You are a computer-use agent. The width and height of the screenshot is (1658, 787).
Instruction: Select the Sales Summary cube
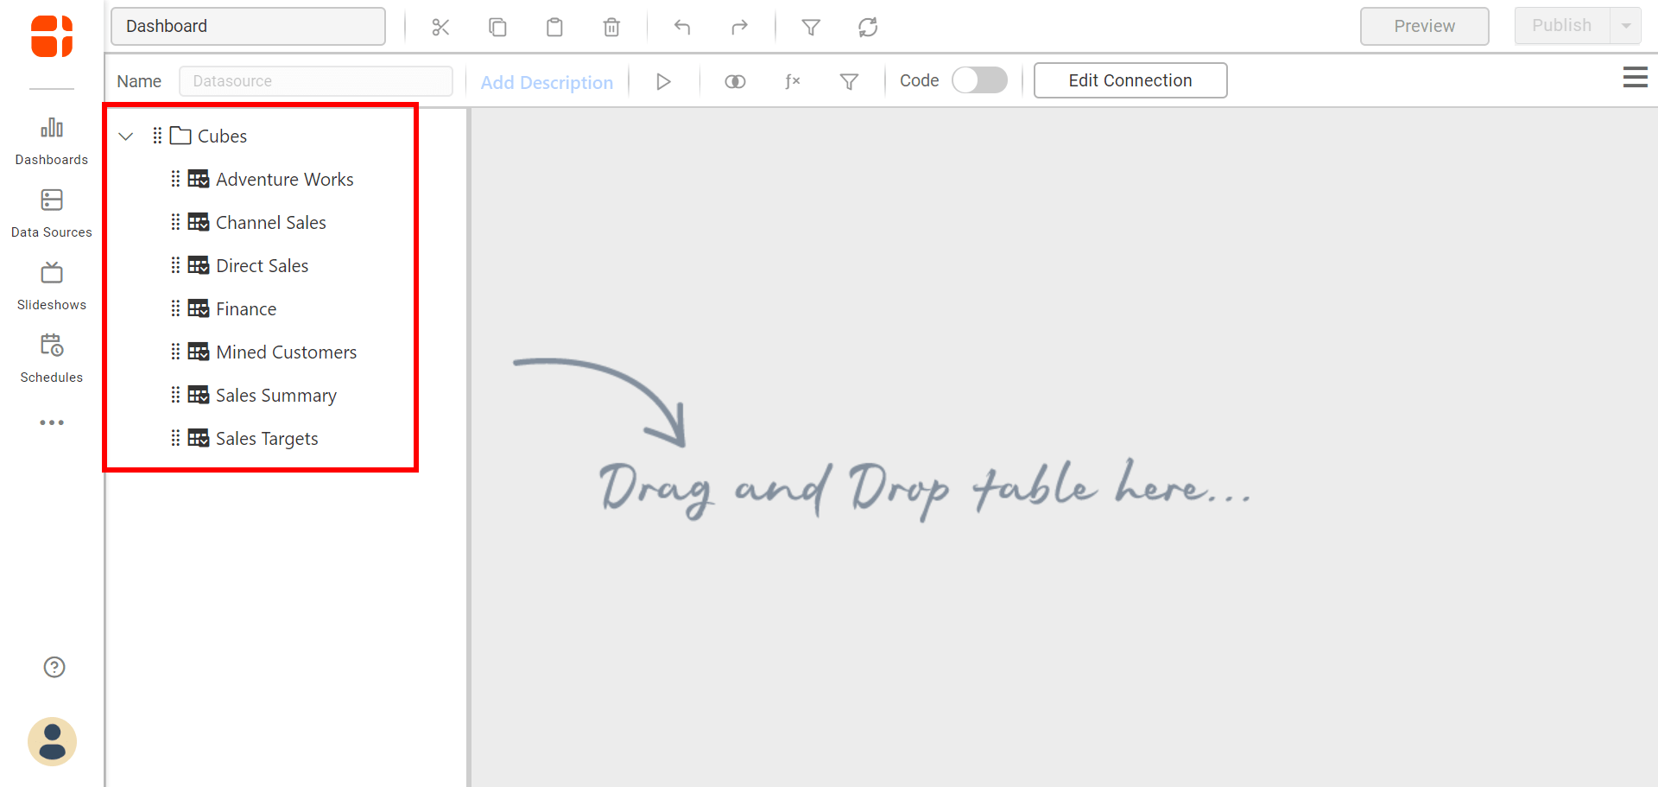[x=275, y=395]
